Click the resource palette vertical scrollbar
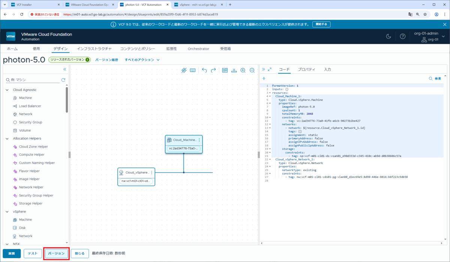 tap(67, 100)
